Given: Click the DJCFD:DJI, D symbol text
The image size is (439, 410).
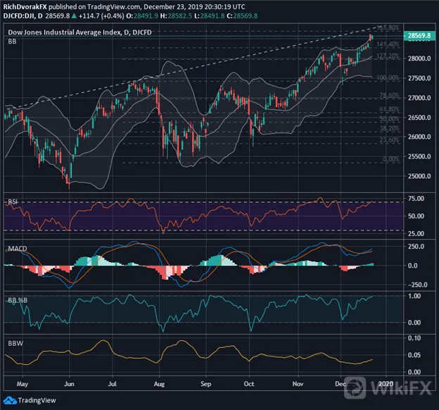Looking at the screenshot, I should 23,16.
